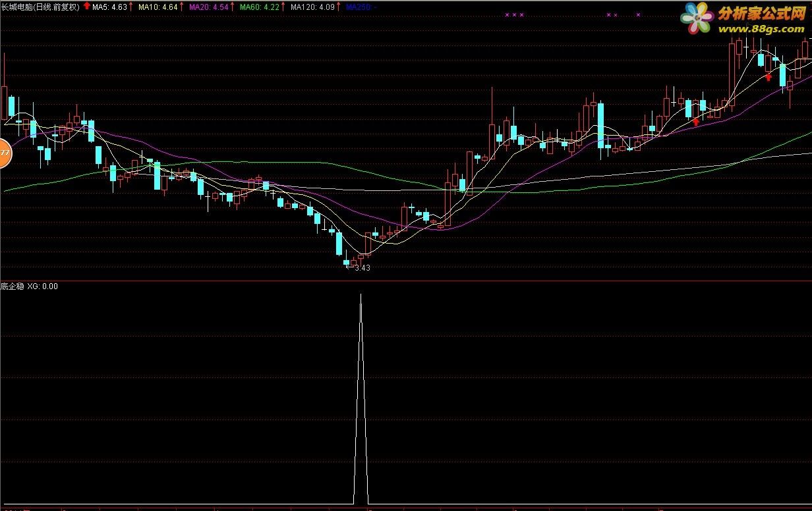The height and width of the screenshot is (511, 812).
Task: Click the 底企稳 XG: 0.00 indicator label
Action: click(x=30, y=286)
